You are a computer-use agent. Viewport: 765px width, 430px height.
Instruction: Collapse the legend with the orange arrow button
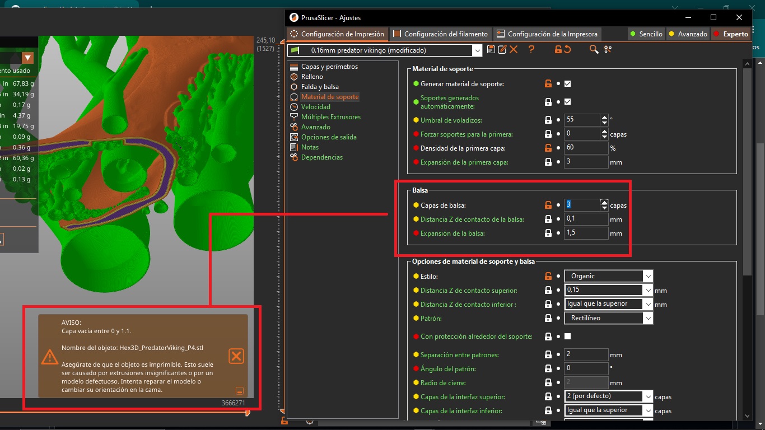pos(27,58)
